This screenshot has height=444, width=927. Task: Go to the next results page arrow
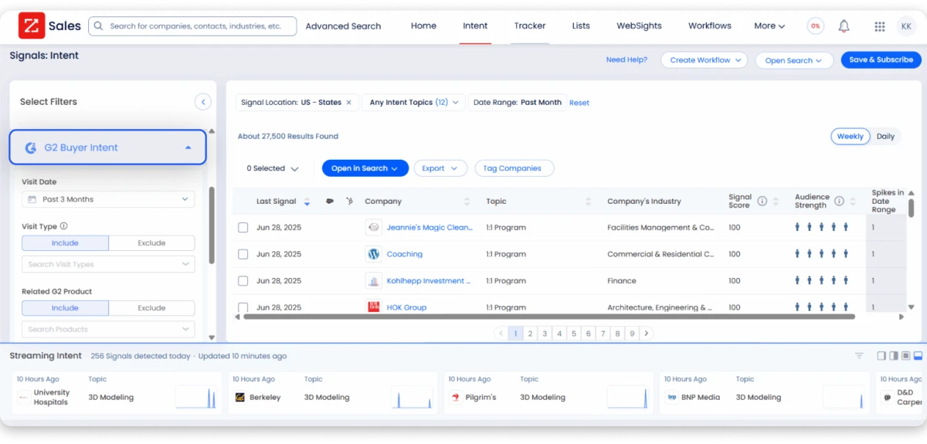point(647,334)
